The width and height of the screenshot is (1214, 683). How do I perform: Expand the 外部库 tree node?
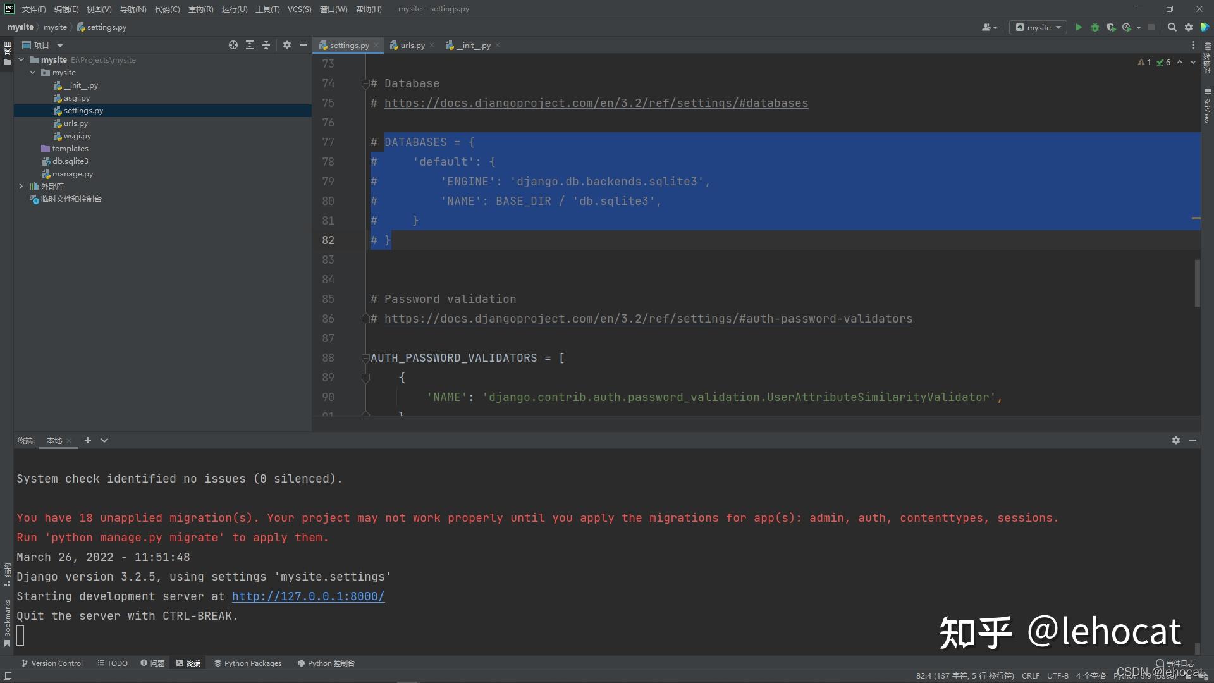tap(21, 186)
